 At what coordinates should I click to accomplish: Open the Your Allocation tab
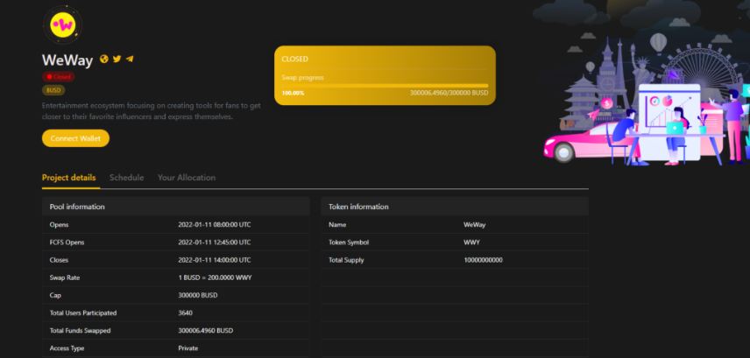(186, 178)
